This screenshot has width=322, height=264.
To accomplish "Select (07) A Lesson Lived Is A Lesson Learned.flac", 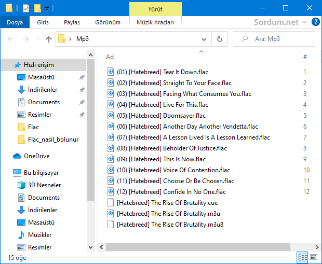I will 193,137.
